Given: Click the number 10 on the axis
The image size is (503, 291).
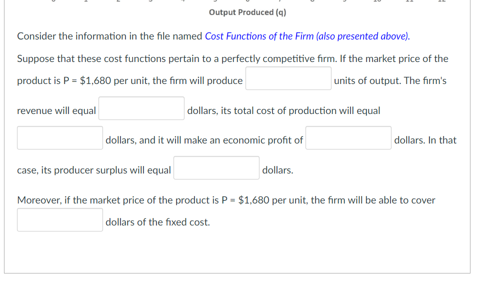Looking at the screenshot, I should click(x=377, y=1).
